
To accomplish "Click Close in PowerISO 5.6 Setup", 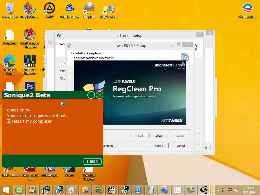I will click(x=158, y=136).
